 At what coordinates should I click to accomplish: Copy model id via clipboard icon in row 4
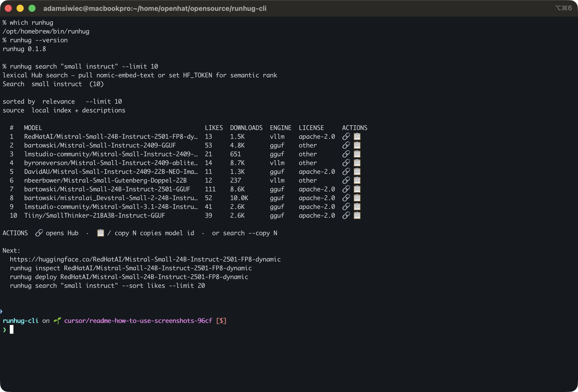[357, 163]
